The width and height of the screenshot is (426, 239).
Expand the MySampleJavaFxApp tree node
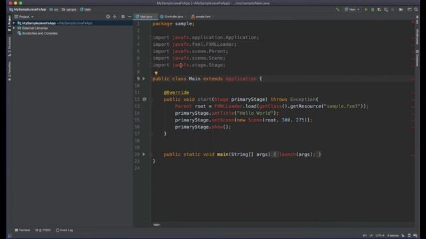coord(14,23)
